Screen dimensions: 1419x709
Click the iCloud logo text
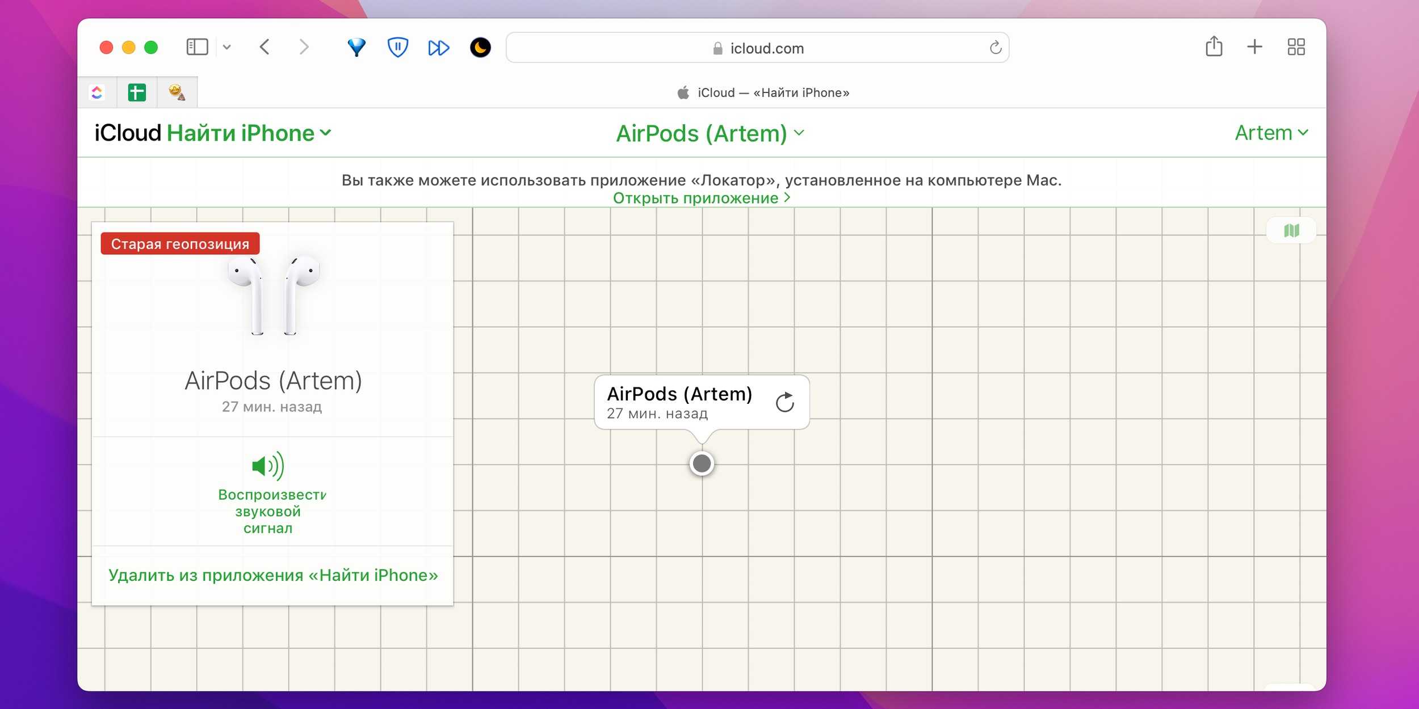click(128, 133)
